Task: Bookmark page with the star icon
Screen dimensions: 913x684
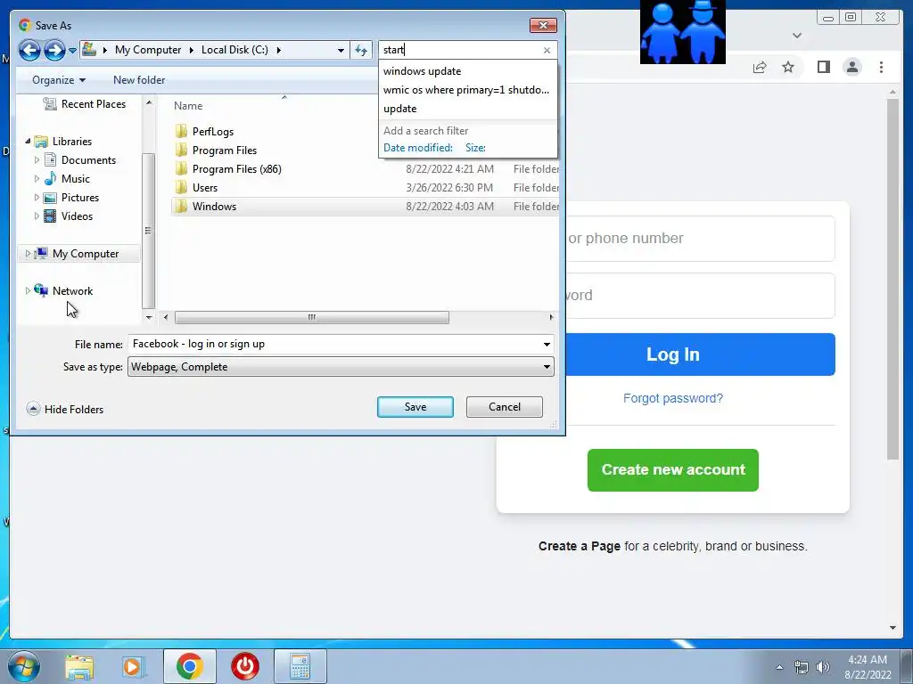Action: click(788, 68)
